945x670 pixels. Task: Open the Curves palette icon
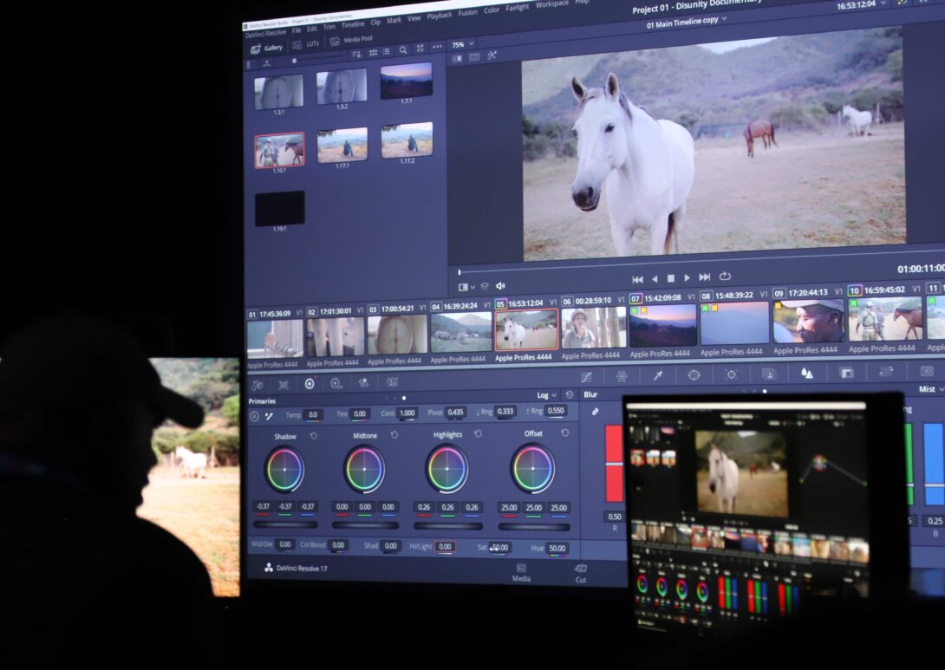585,377
